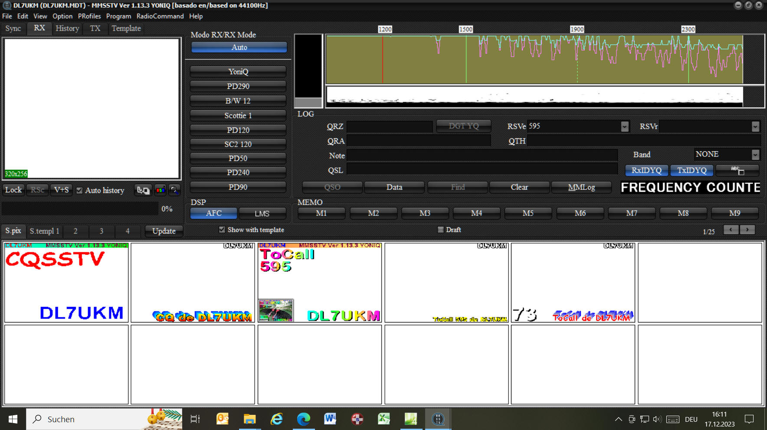Viewport: 767px width, 430px height.
Task: Open the Band NONE dropdown
Action: 755,154
